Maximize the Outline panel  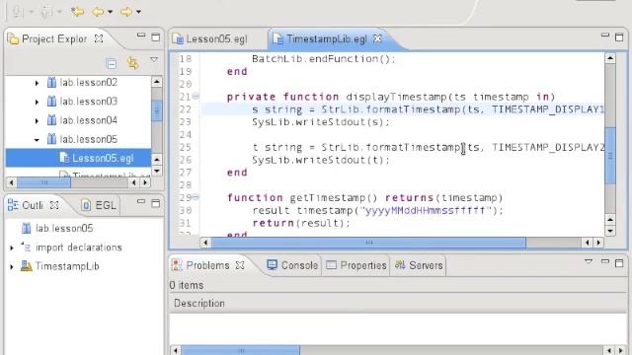tap(156, 203)
